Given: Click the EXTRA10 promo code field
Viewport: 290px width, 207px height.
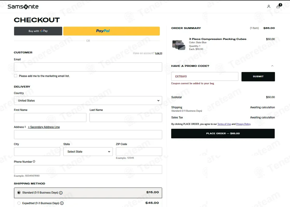Looking at the screenshot, I should pos(205,76).
